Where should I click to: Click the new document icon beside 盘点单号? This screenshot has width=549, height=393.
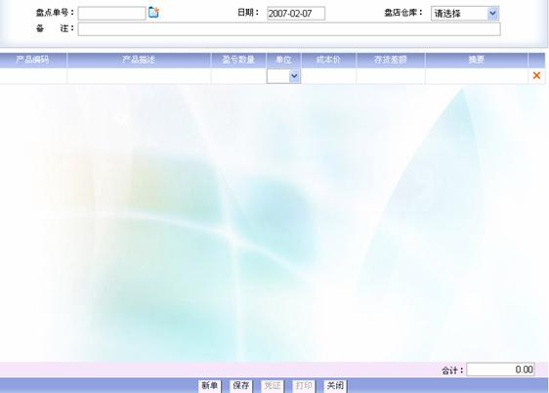153,13
